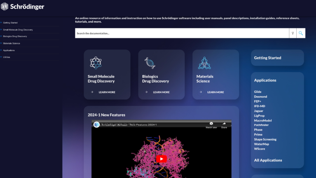Click the Small Molecule Drug Discovery card icon
Viewport: 316px width, 178px height.
96,63
